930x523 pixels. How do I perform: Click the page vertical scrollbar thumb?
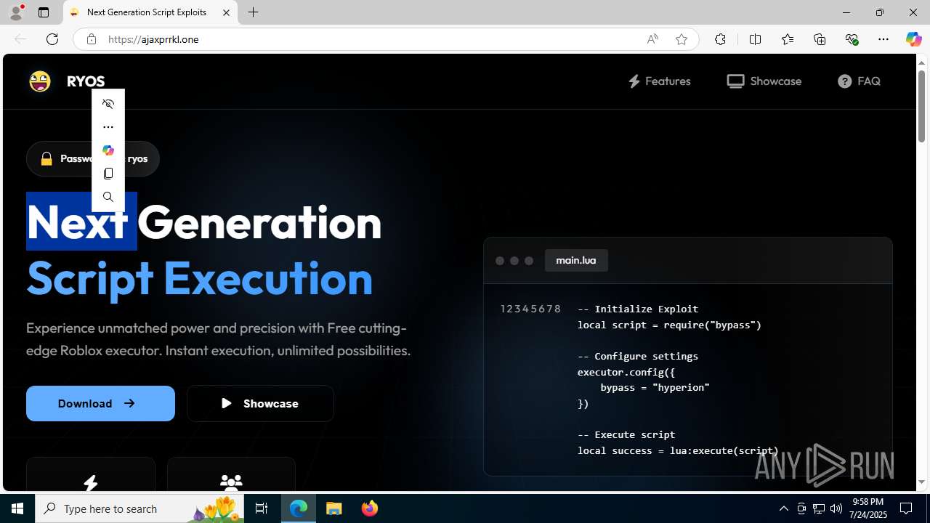(921, 105)
